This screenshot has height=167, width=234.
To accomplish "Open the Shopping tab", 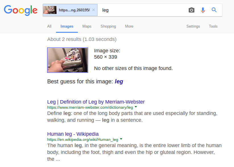I will click(x=108, y=26).
